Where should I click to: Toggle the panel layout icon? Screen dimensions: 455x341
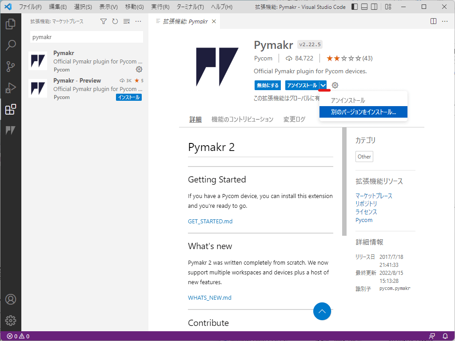tap(364, 7)
